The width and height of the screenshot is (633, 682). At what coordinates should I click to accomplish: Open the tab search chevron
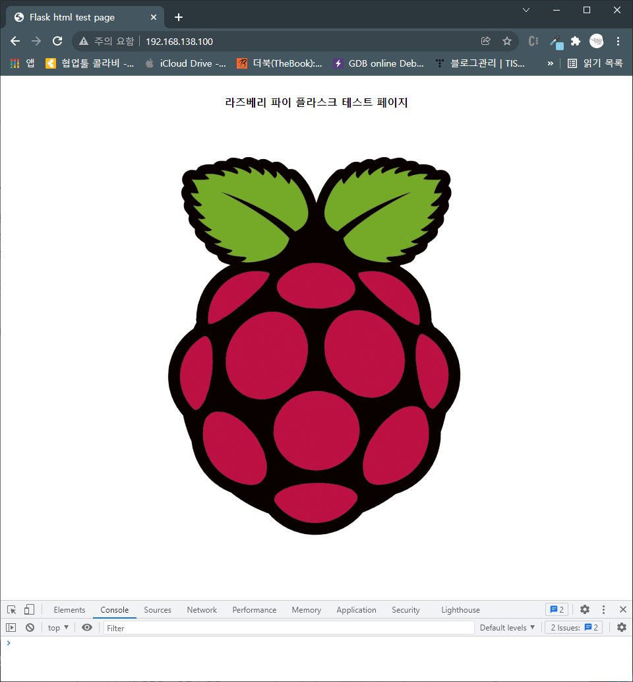[526, 10]
